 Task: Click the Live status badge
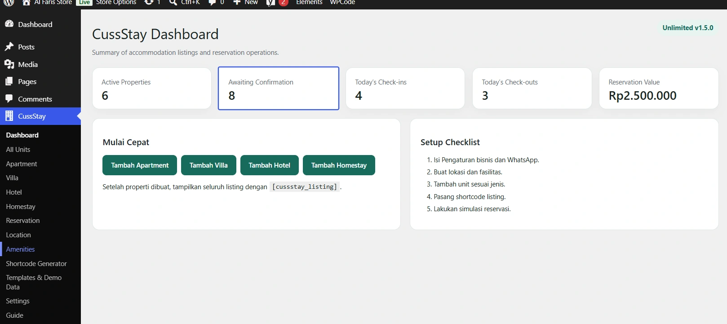pos(84,2)
